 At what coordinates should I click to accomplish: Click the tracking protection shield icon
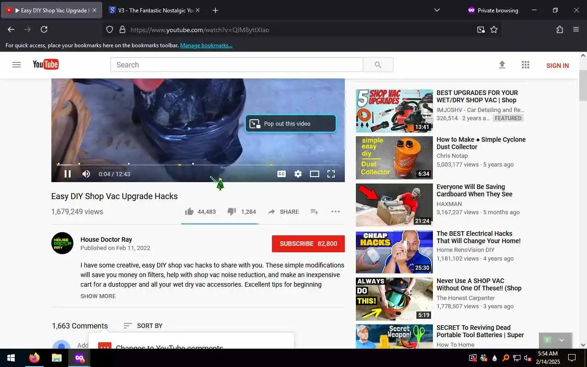tap(110, 29)
